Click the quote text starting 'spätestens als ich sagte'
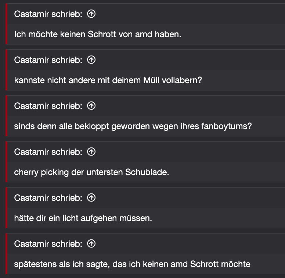 132,264
